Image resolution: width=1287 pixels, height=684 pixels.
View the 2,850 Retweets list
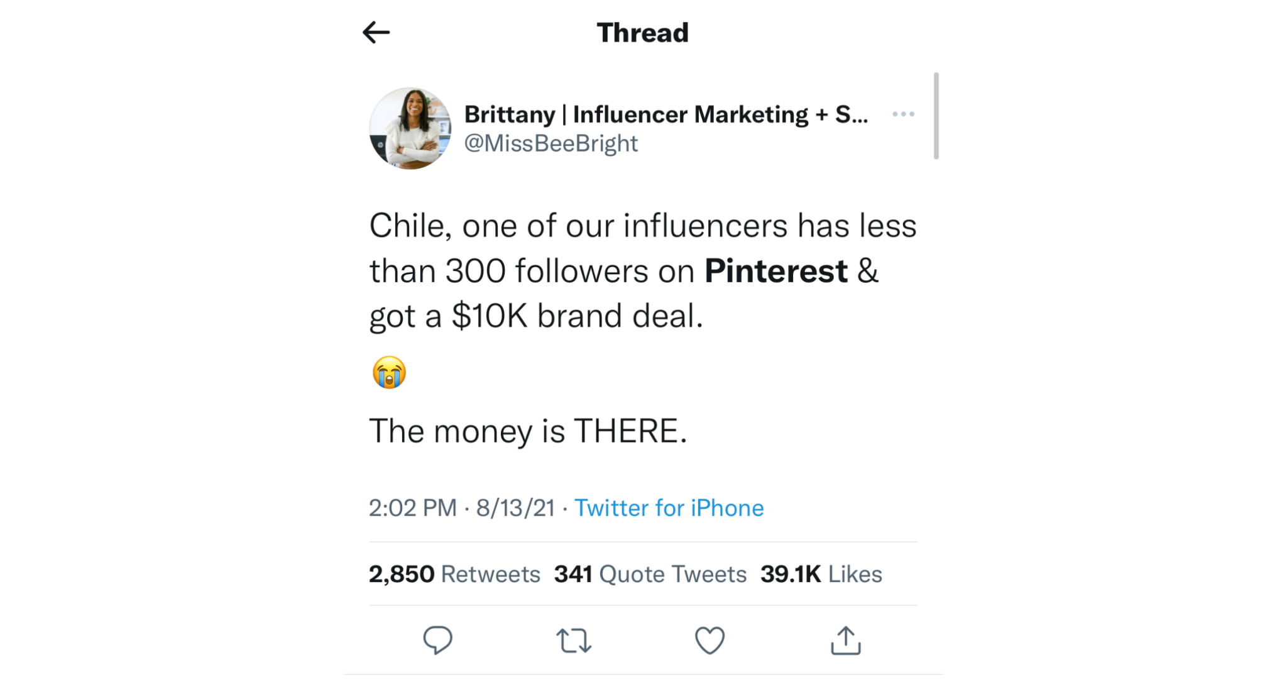(x=454, y=573)
